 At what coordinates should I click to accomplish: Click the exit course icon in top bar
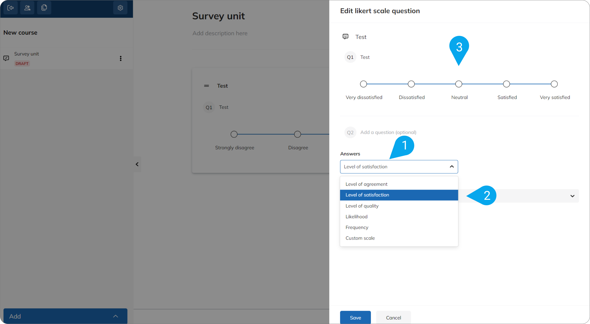11,8
